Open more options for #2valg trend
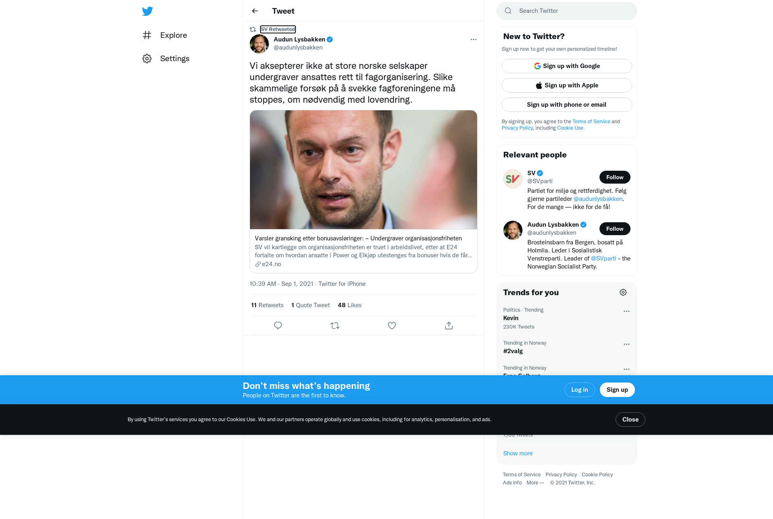773x519 pixels. pyautogui.click(x=626, y=344)
